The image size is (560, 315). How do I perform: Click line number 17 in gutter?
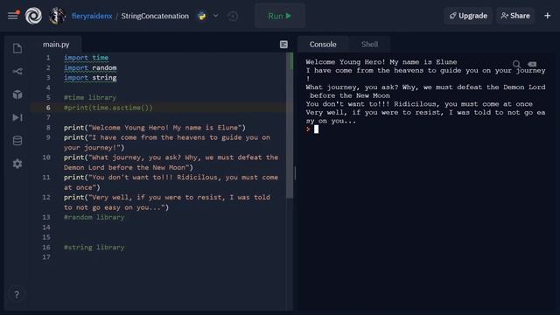tap(46, 257)
